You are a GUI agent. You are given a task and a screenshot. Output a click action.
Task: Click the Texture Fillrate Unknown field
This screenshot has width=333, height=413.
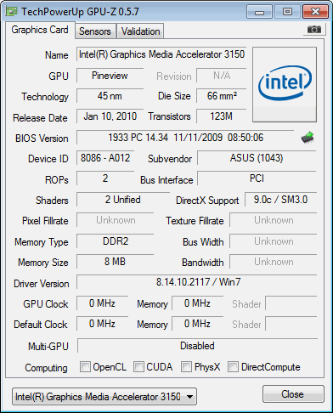pos(274,220)
